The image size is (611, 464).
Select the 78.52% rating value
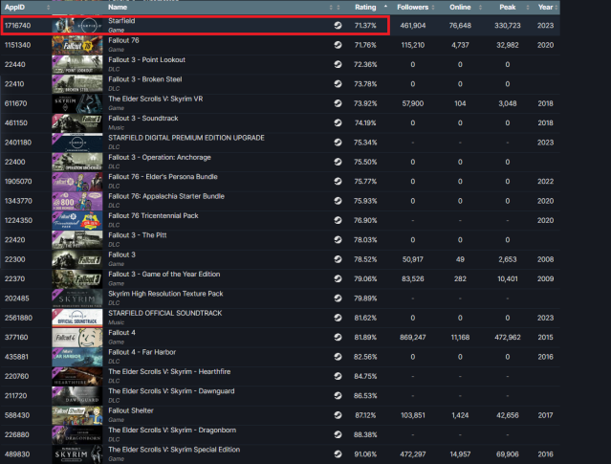coord(365,259)
